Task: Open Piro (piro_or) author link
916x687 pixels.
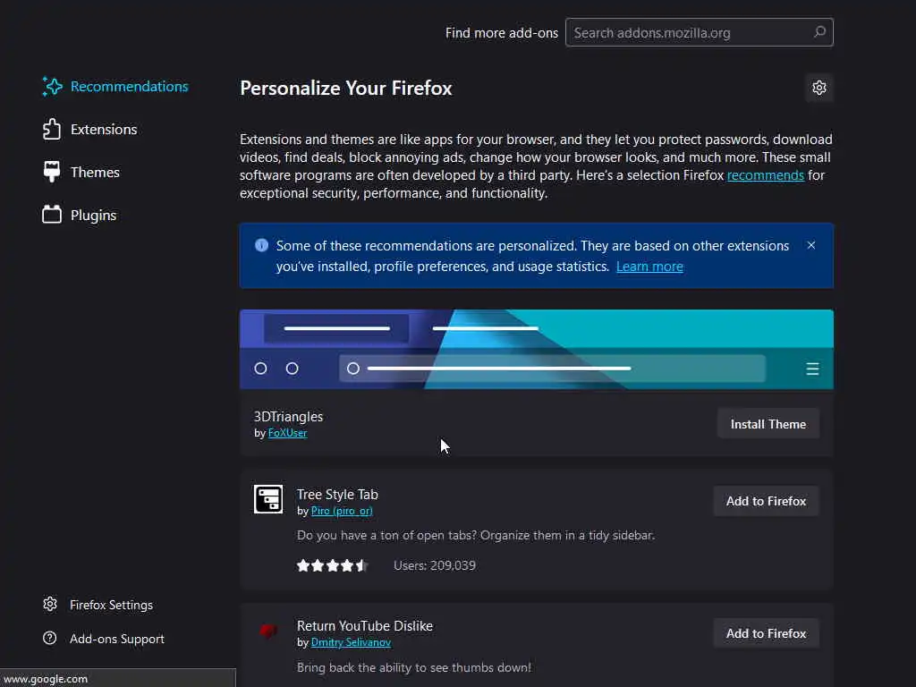Action: pos(342,511)
